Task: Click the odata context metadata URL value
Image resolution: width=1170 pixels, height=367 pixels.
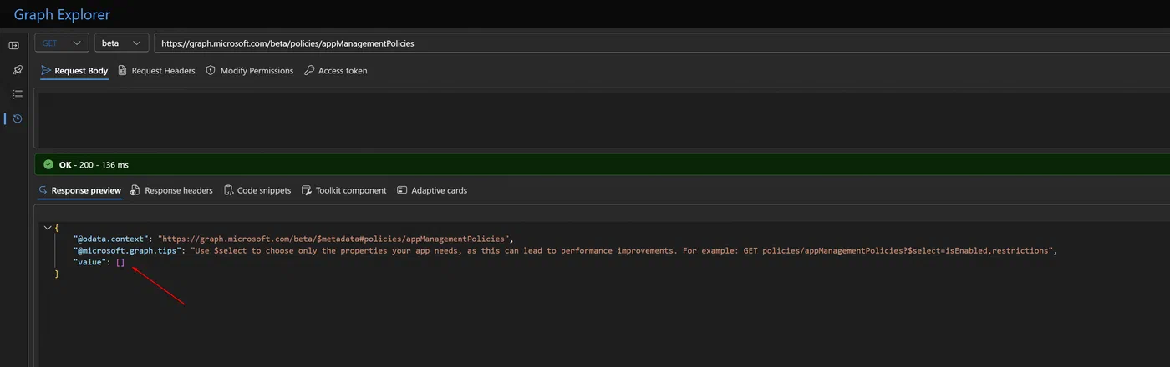Action: click(333, 239)
